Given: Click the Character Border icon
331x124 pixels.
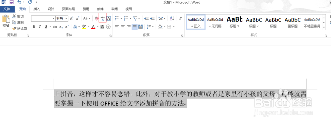Looking at the screenshot, I should click(109, 18).
